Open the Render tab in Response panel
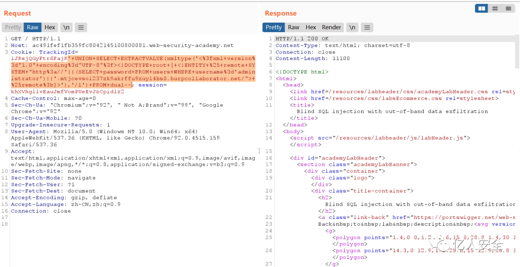520x267 pixels. [x=332, y=27]
